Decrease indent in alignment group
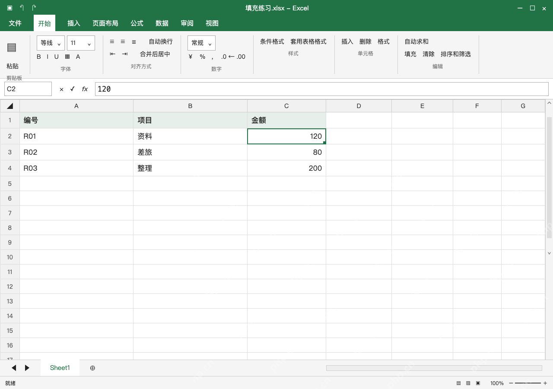Viewport: 553px width, 389px height. 112,54
